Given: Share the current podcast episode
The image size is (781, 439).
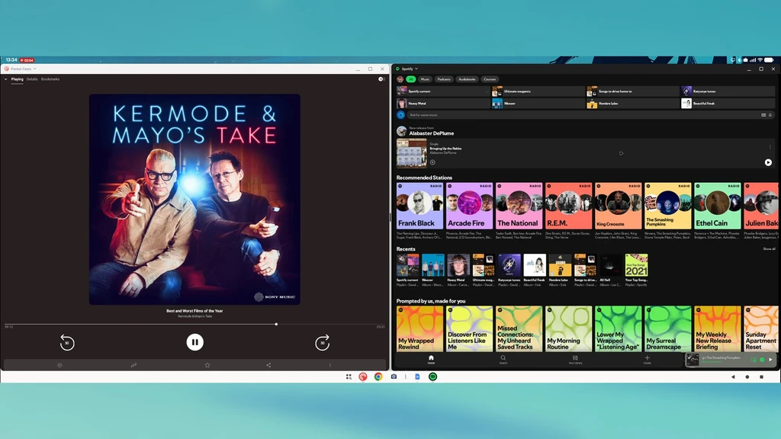Looking at the screenshot, I should coord(268,365).
